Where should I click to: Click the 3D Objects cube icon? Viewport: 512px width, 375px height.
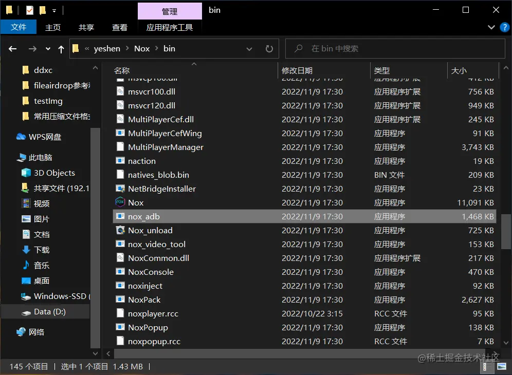(26, 173)
